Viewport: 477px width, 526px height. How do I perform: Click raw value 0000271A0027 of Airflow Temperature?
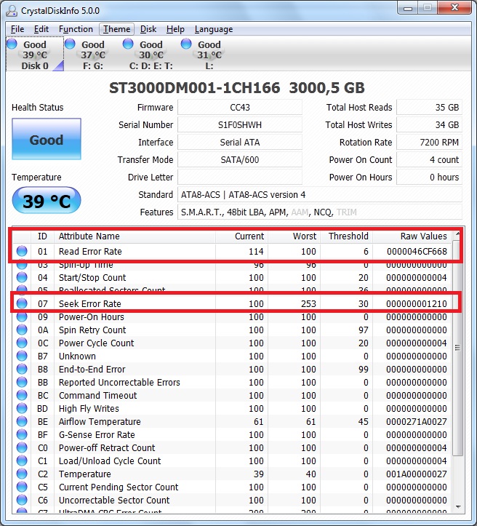click(x=417, y=422)
